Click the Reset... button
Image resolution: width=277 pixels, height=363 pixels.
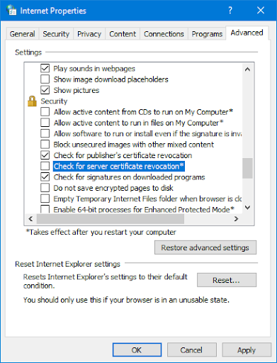227,280
